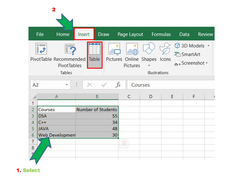
Task: Select row 7 header
Action: [33, 141]
